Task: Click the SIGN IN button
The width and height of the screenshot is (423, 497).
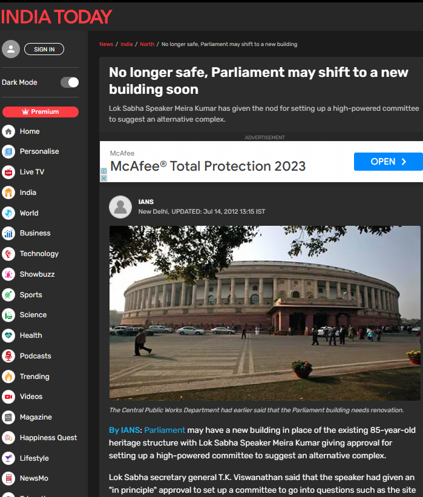Action: (x=44, y=49)
